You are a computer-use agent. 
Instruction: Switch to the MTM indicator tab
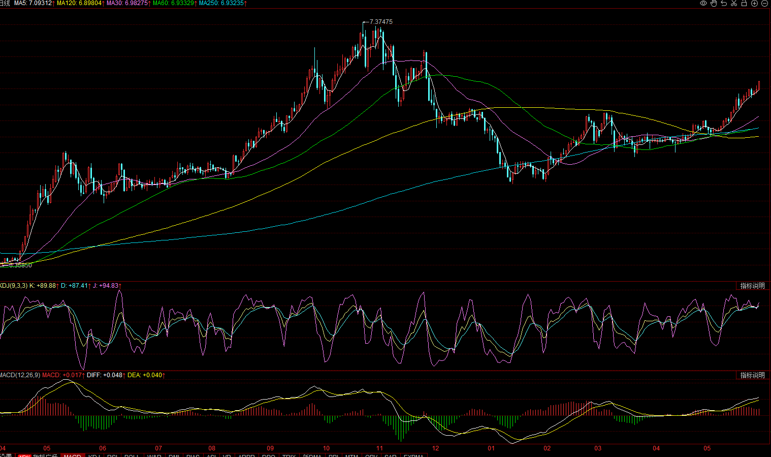[x=351, y=455]
